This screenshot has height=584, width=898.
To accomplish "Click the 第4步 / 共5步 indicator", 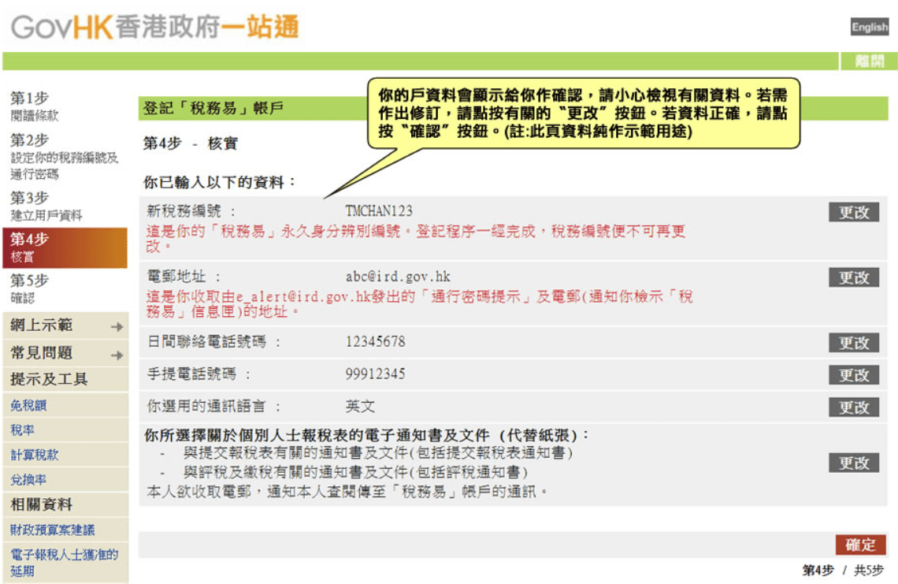I will coord(842,571).
